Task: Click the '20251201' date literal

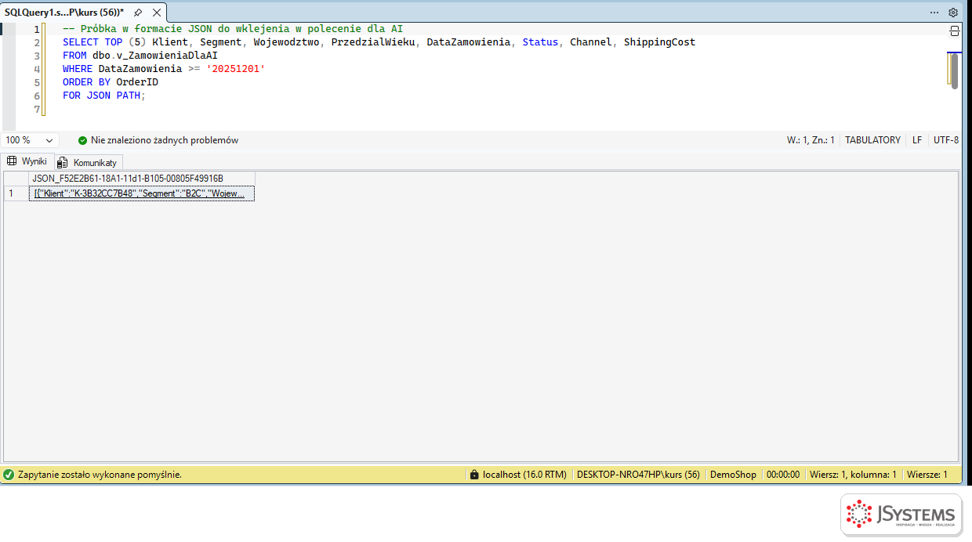Action: [x=235, y=69]
